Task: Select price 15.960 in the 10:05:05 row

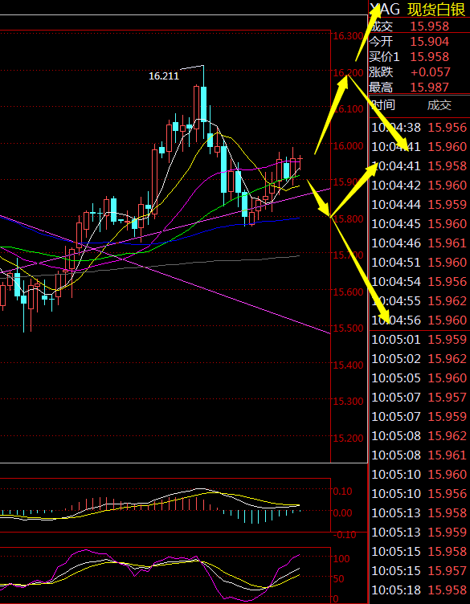Action: [x=448, y=377]
